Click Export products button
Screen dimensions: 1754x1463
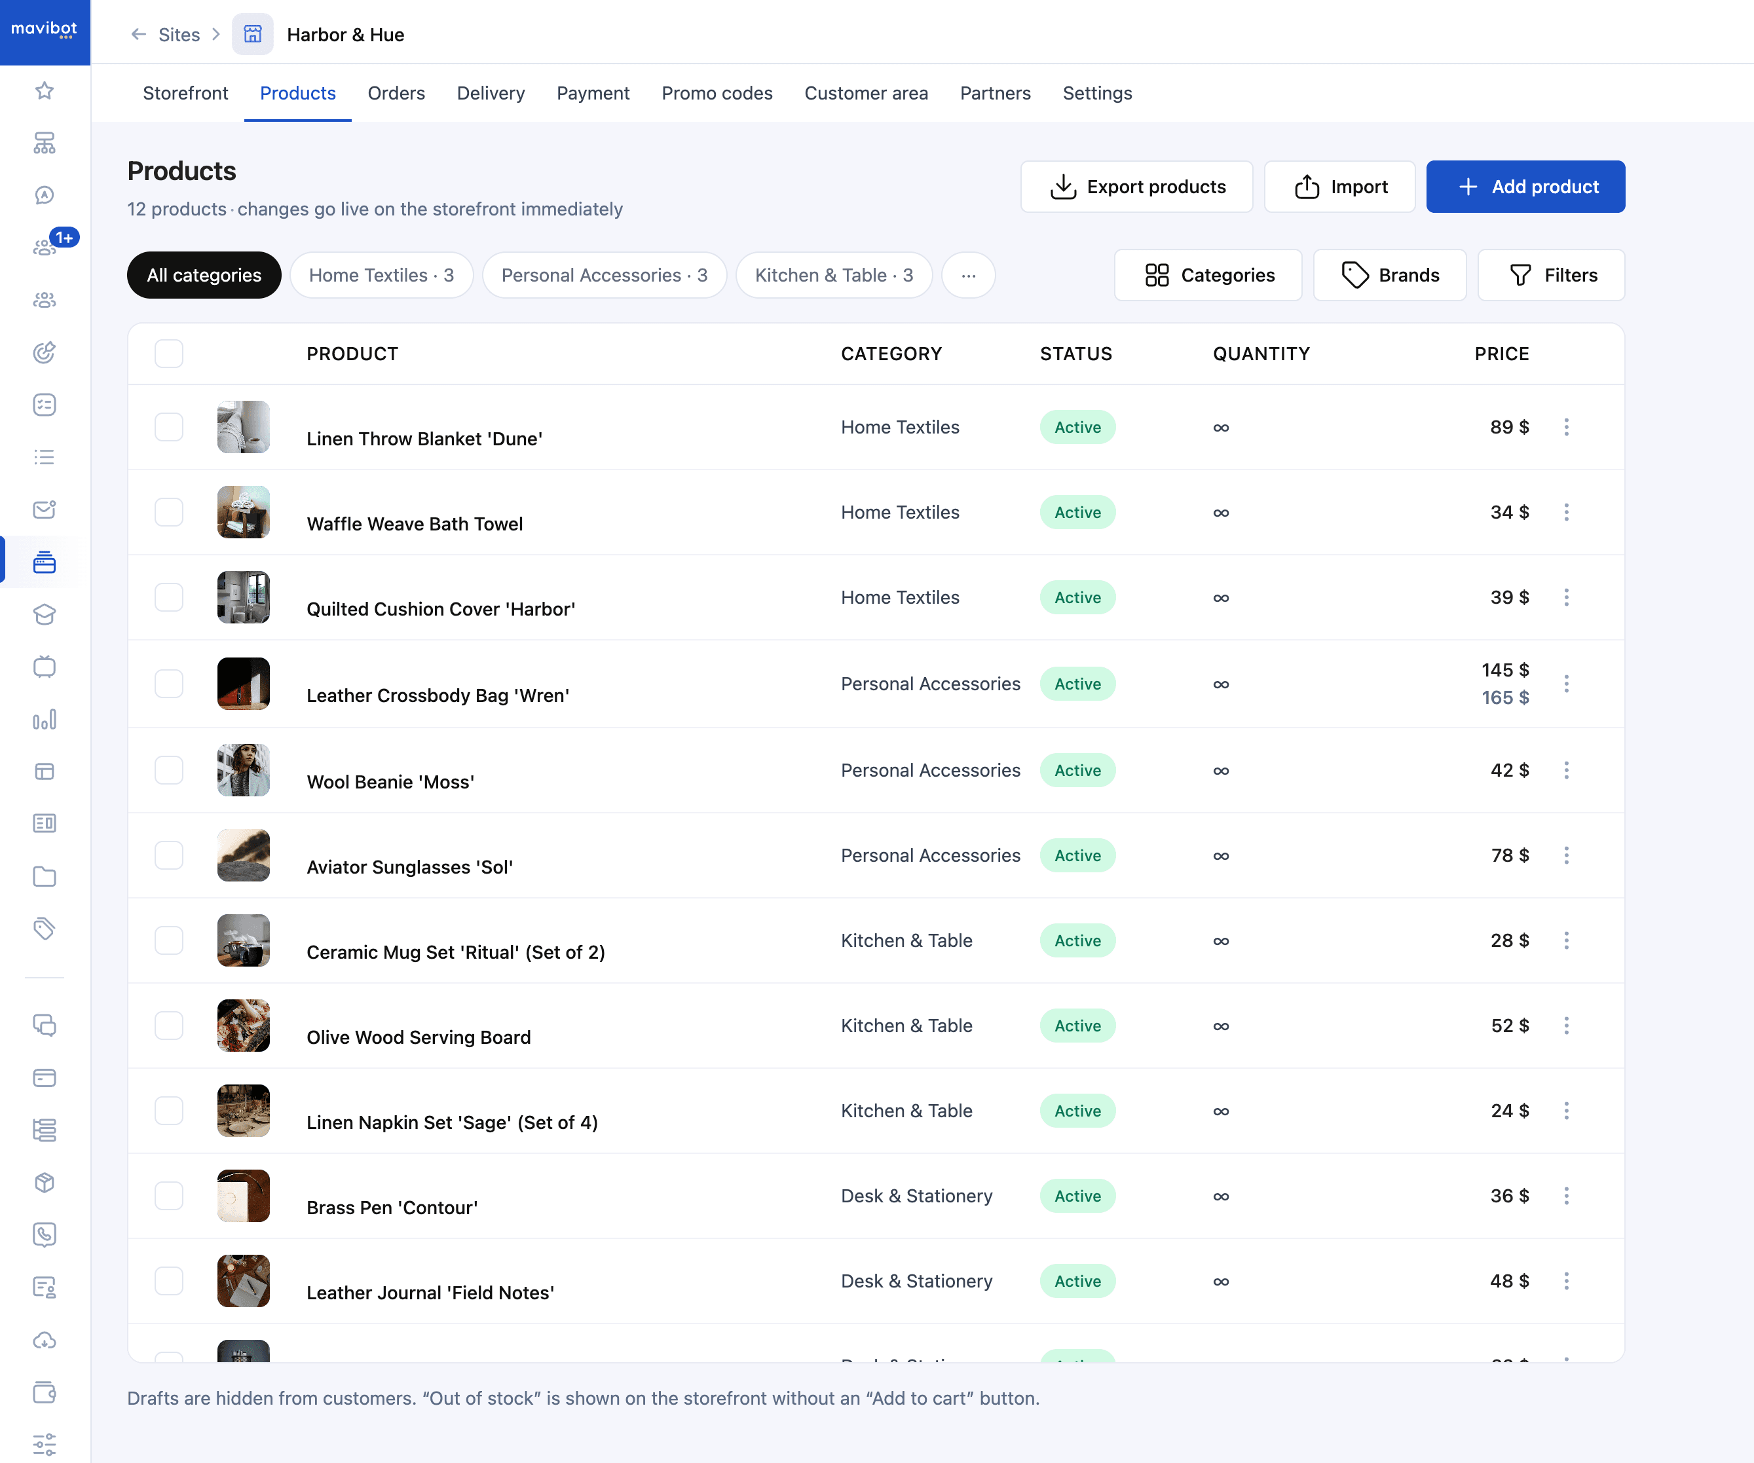coord(1136,186)
